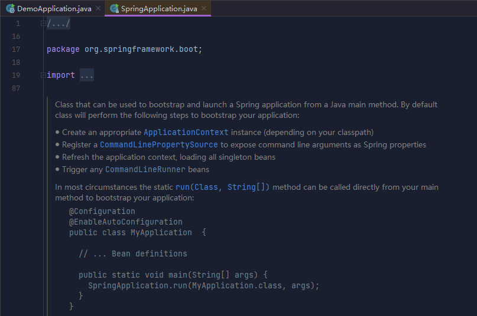Image resolution: width=477 pixels, height=316 pixels.
Task: Expand the folded import block
Action: (43, 75)
